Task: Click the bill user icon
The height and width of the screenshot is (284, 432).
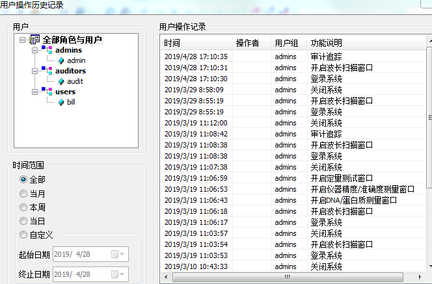Action: (61, 102)
